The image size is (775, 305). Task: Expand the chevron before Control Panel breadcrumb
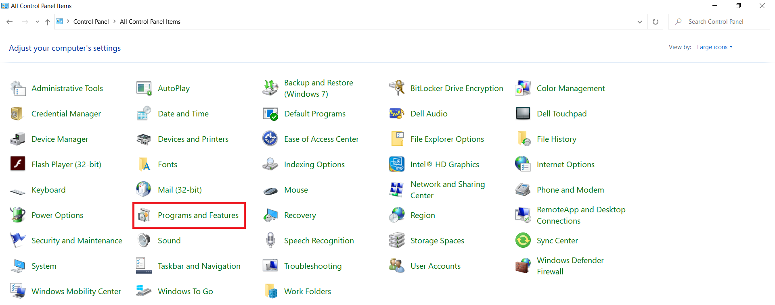coord(68,21)
